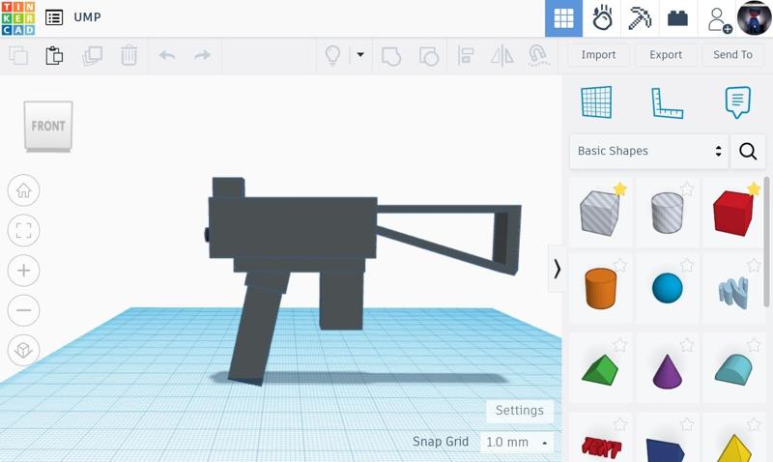Favorite the green Roof star
Screen dimensions: 773x462
pyautogui.click(x=620, y=345)
